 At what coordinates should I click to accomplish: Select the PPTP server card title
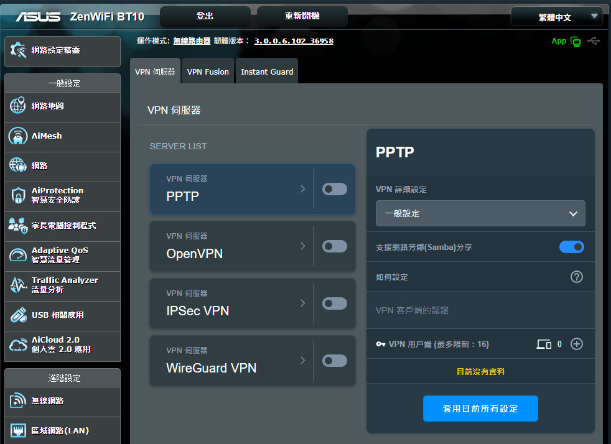coord(182,197)
